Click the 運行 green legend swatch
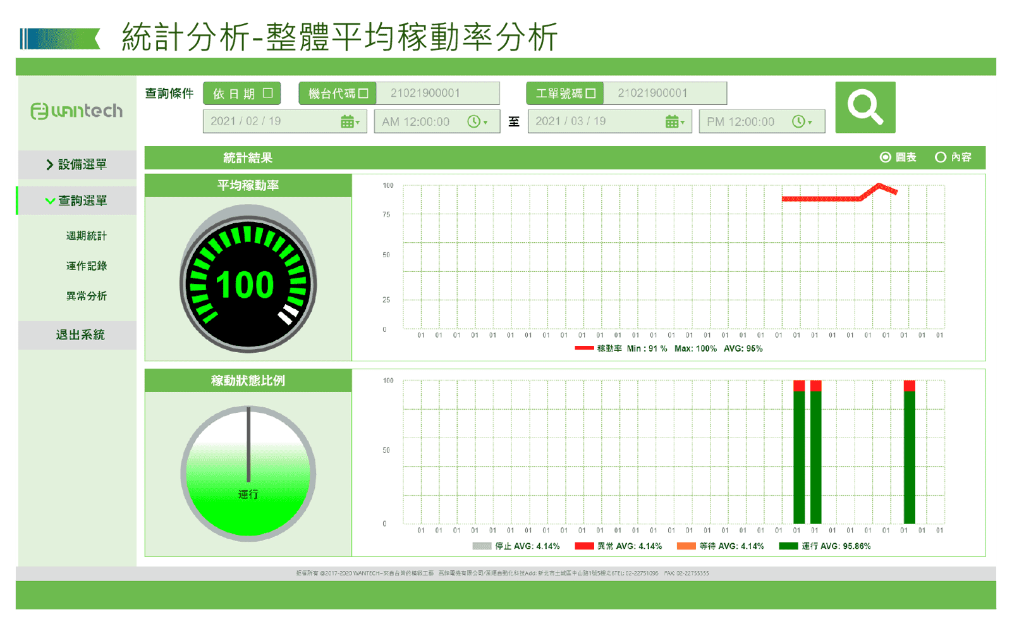This screenshot has width=1012, height=619. (788, 546)
